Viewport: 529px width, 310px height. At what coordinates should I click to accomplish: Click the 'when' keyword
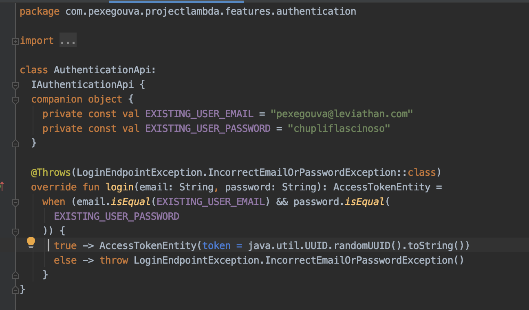tap(54, 202)
